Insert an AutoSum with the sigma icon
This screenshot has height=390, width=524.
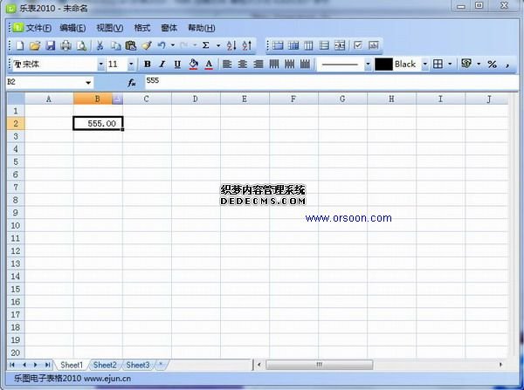(x=206, y=45)
